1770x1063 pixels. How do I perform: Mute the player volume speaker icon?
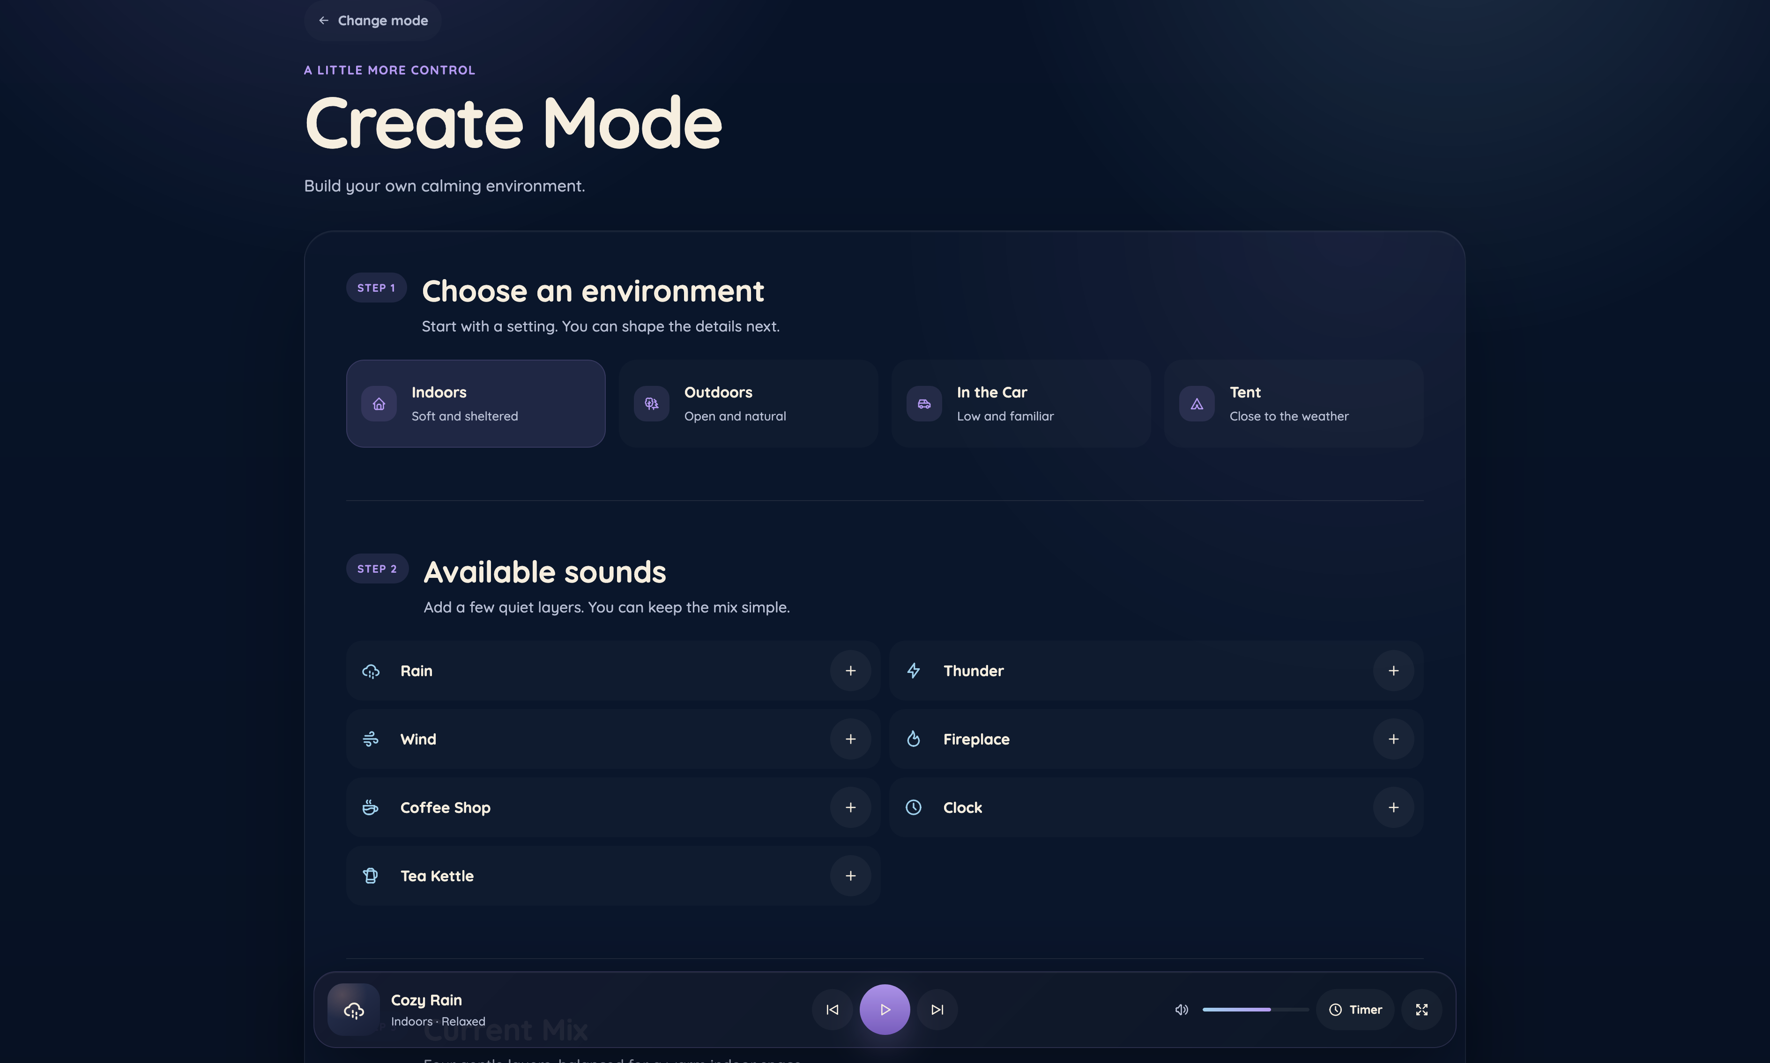pos(1182,1009)
